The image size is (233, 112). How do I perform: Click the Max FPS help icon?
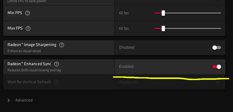click(x=28, y=28)
